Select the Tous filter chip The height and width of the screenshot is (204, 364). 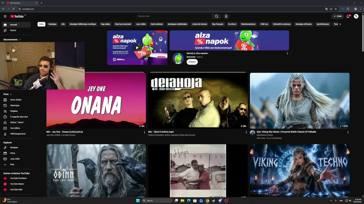click(42, 24)
